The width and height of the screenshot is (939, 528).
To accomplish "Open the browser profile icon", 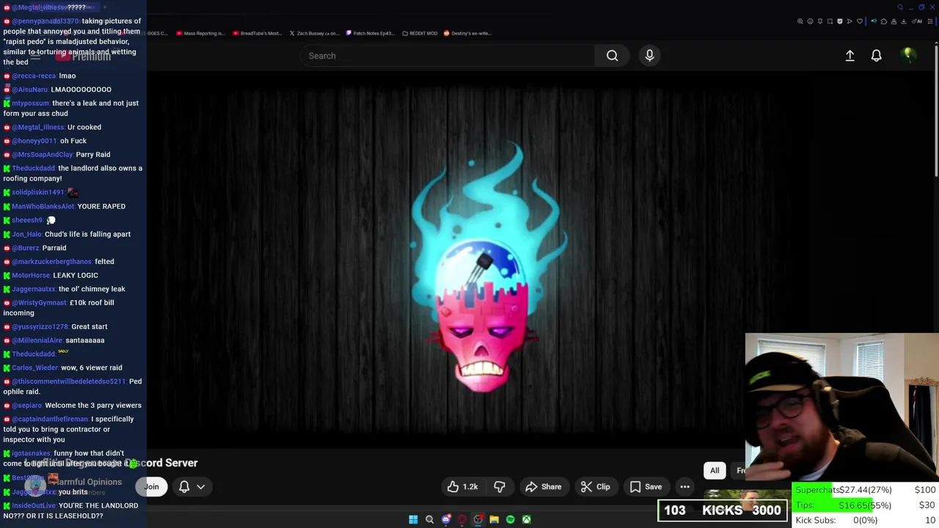I will [894, 21].
